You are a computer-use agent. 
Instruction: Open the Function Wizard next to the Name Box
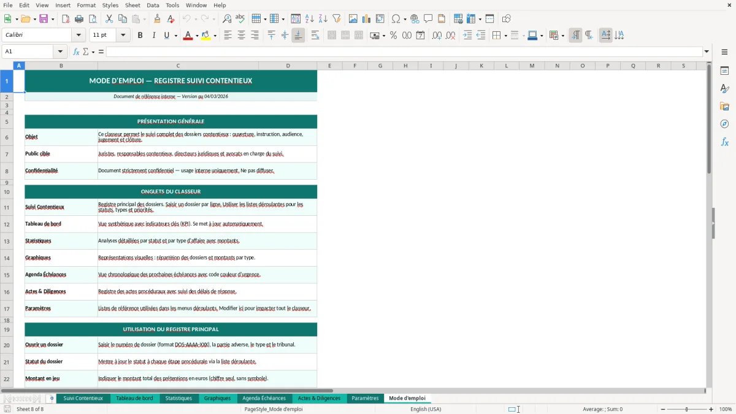point(76,52)
